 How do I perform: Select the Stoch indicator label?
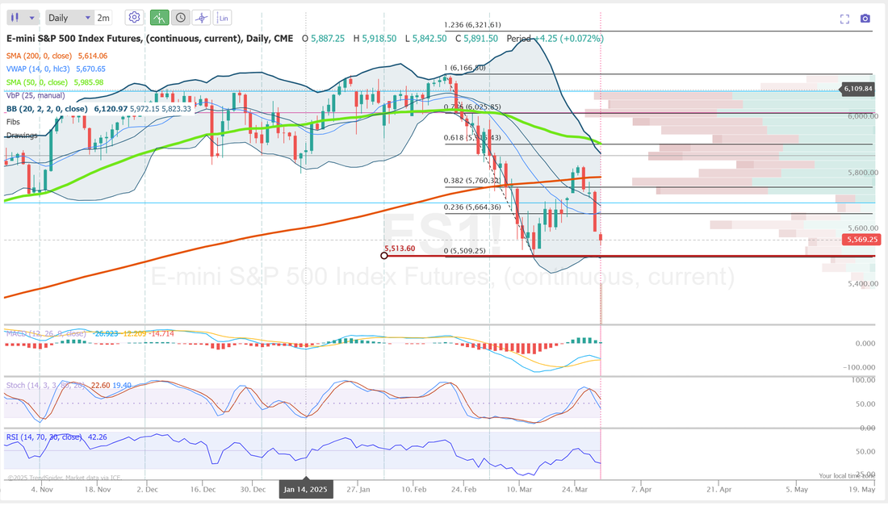point(45,385)
